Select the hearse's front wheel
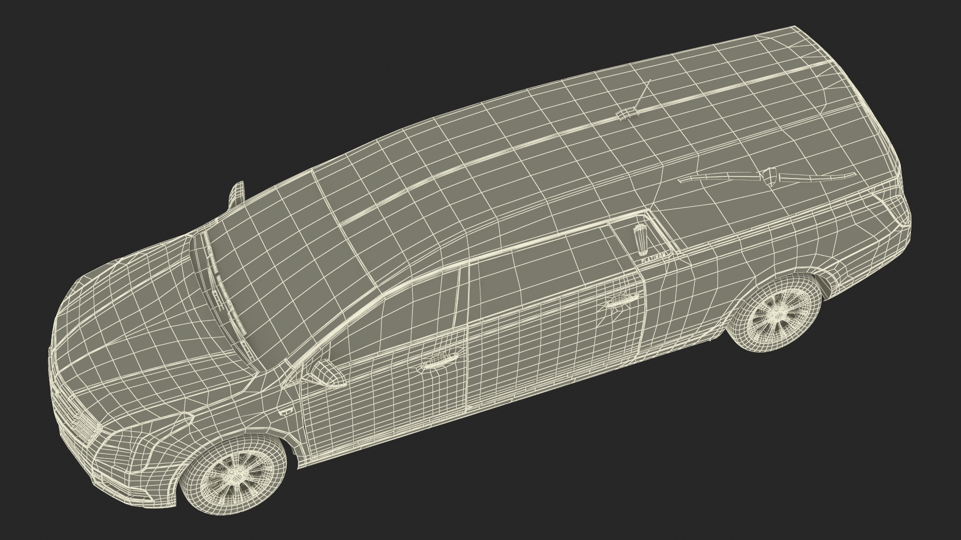Screen dimensions: 961x540 [234, 474]
